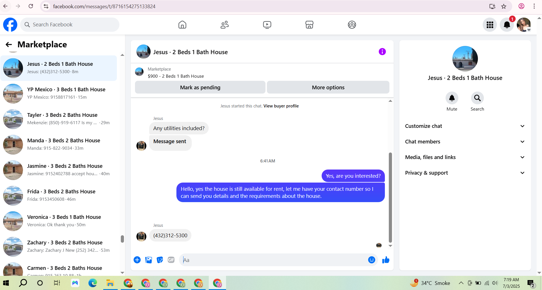Screen dimensions: 542x290
Task: Bookmark this page with star icon
Action: point(504,6)
